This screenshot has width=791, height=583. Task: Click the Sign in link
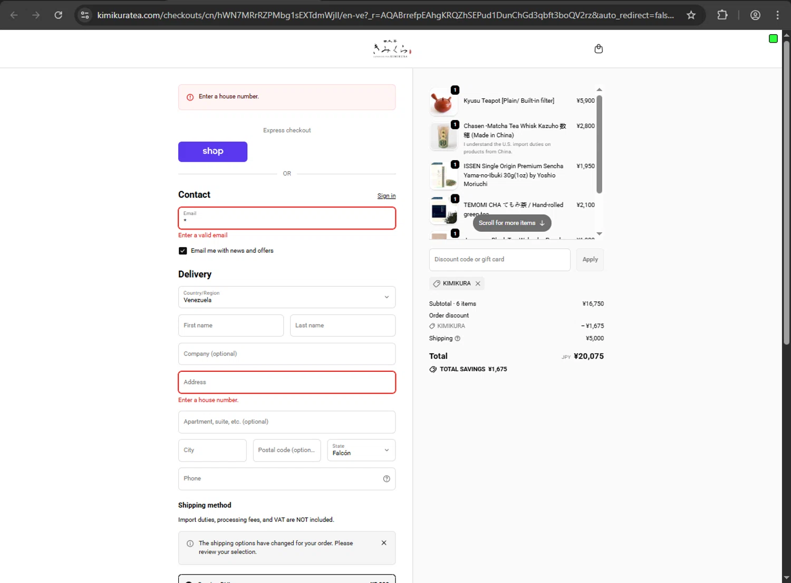(x=387, y=196)
